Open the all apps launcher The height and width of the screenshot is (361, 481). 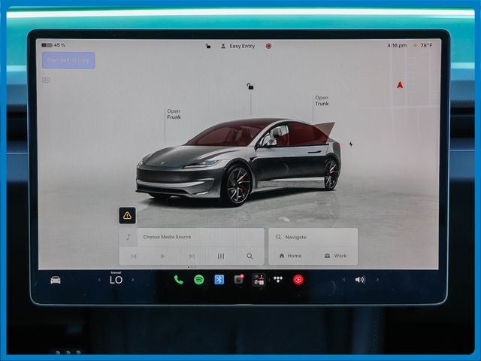click(259, 280)
